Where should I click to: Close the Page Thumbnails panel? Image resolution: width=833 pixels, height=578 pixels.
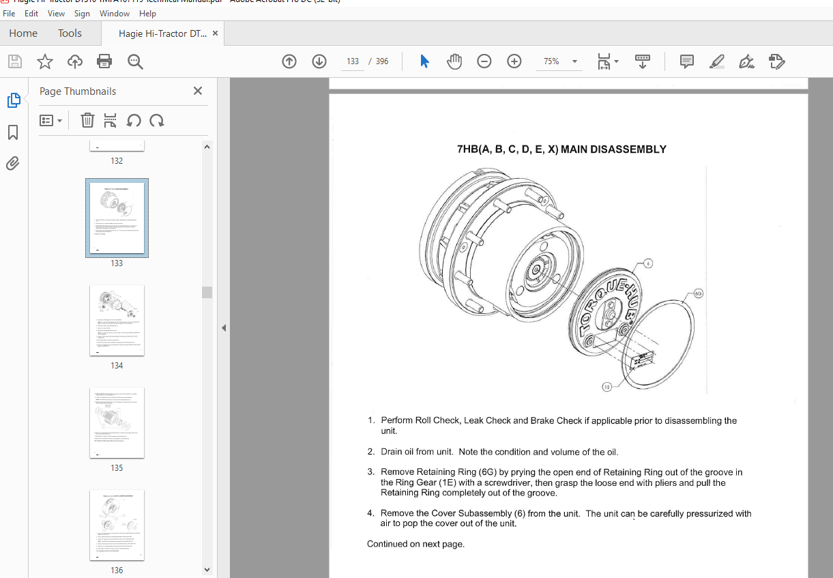coord(198,91)
